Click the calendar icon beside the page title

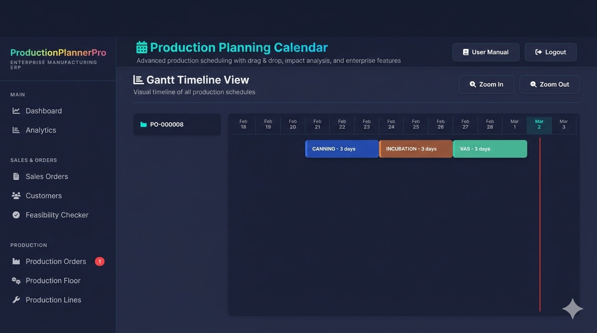[x=141, y=46]
